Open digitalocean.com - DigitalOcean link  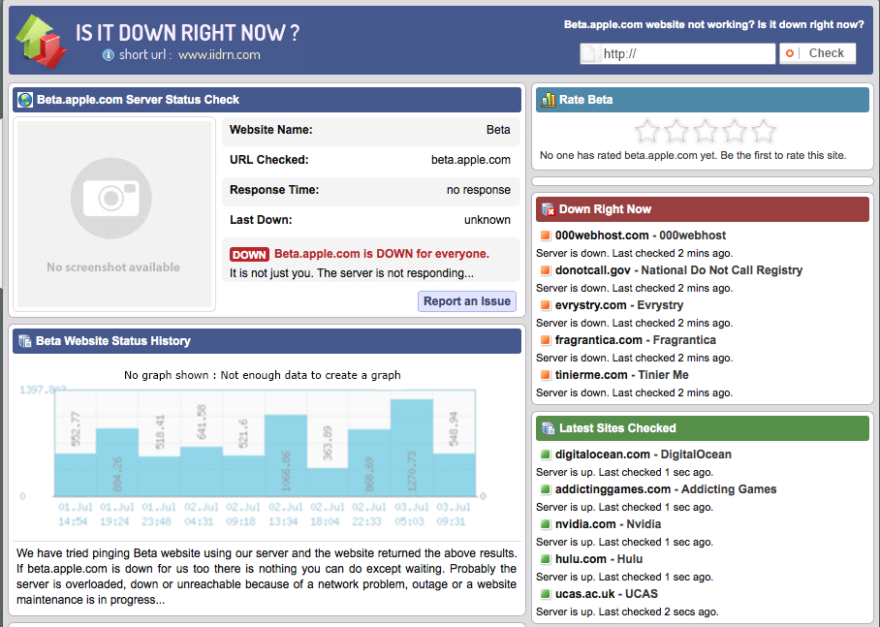(644, 455)
